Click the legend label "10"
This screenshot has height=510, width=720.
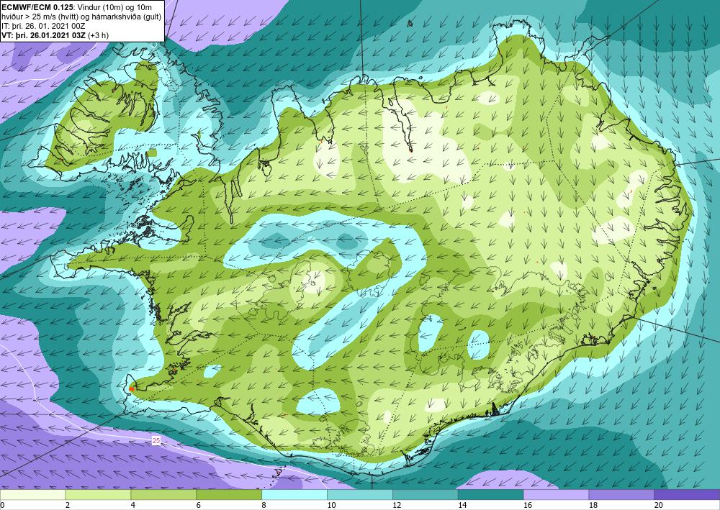coord(331,506)
